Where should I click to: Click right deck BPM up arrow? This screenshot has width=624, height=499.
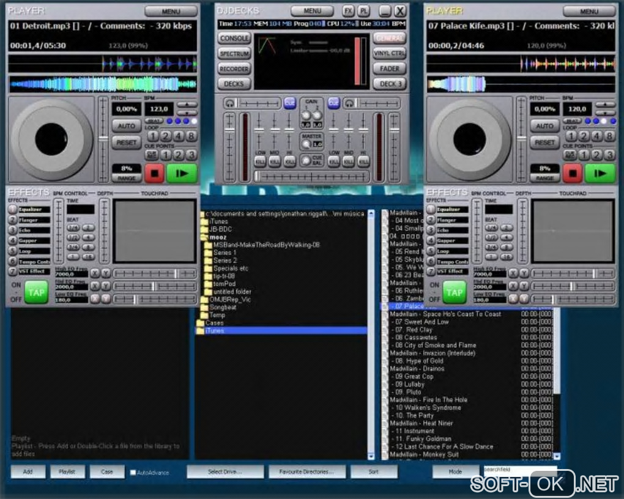point(605,105)
